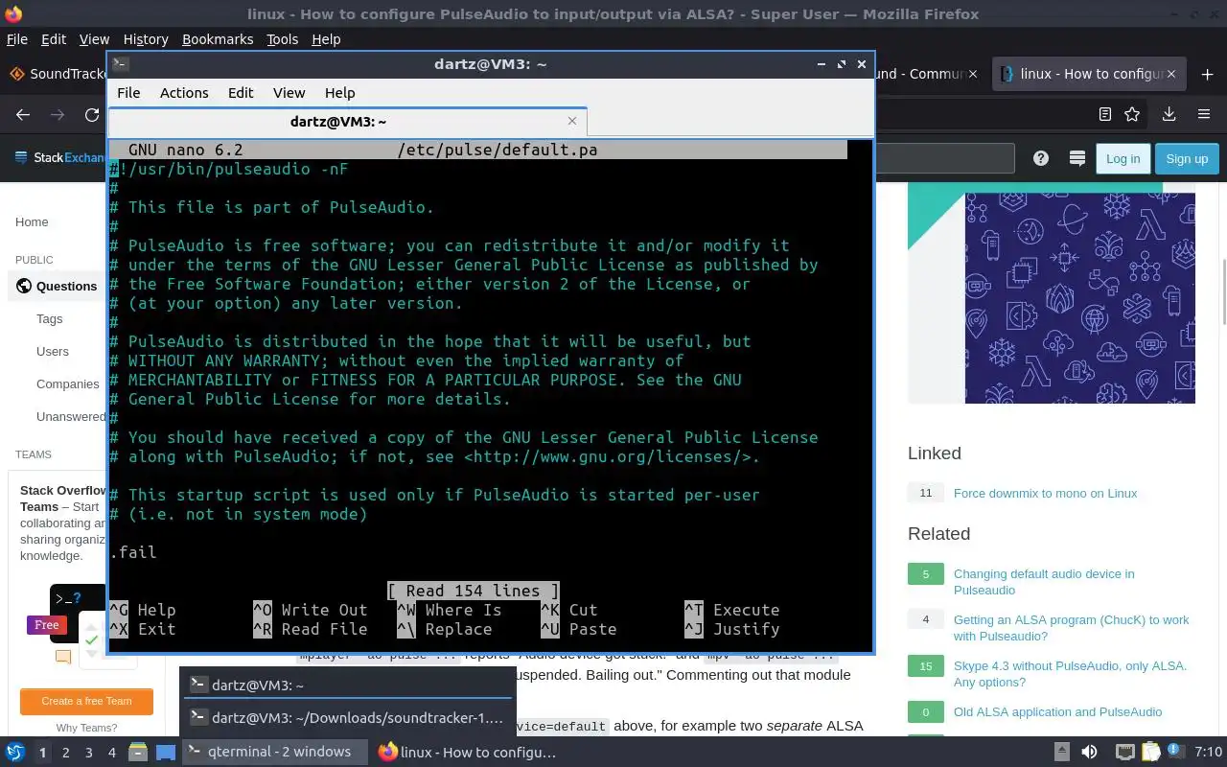Open Firefox hamburger application menu
Image resolution: width=1227 pixels, height=767 pixels.
[1204, 114]
